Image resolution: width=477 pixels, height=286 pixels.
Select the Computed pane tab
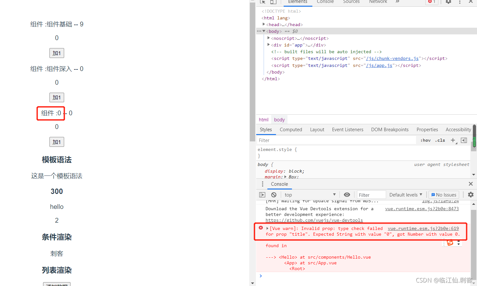(x=291, y=130)
